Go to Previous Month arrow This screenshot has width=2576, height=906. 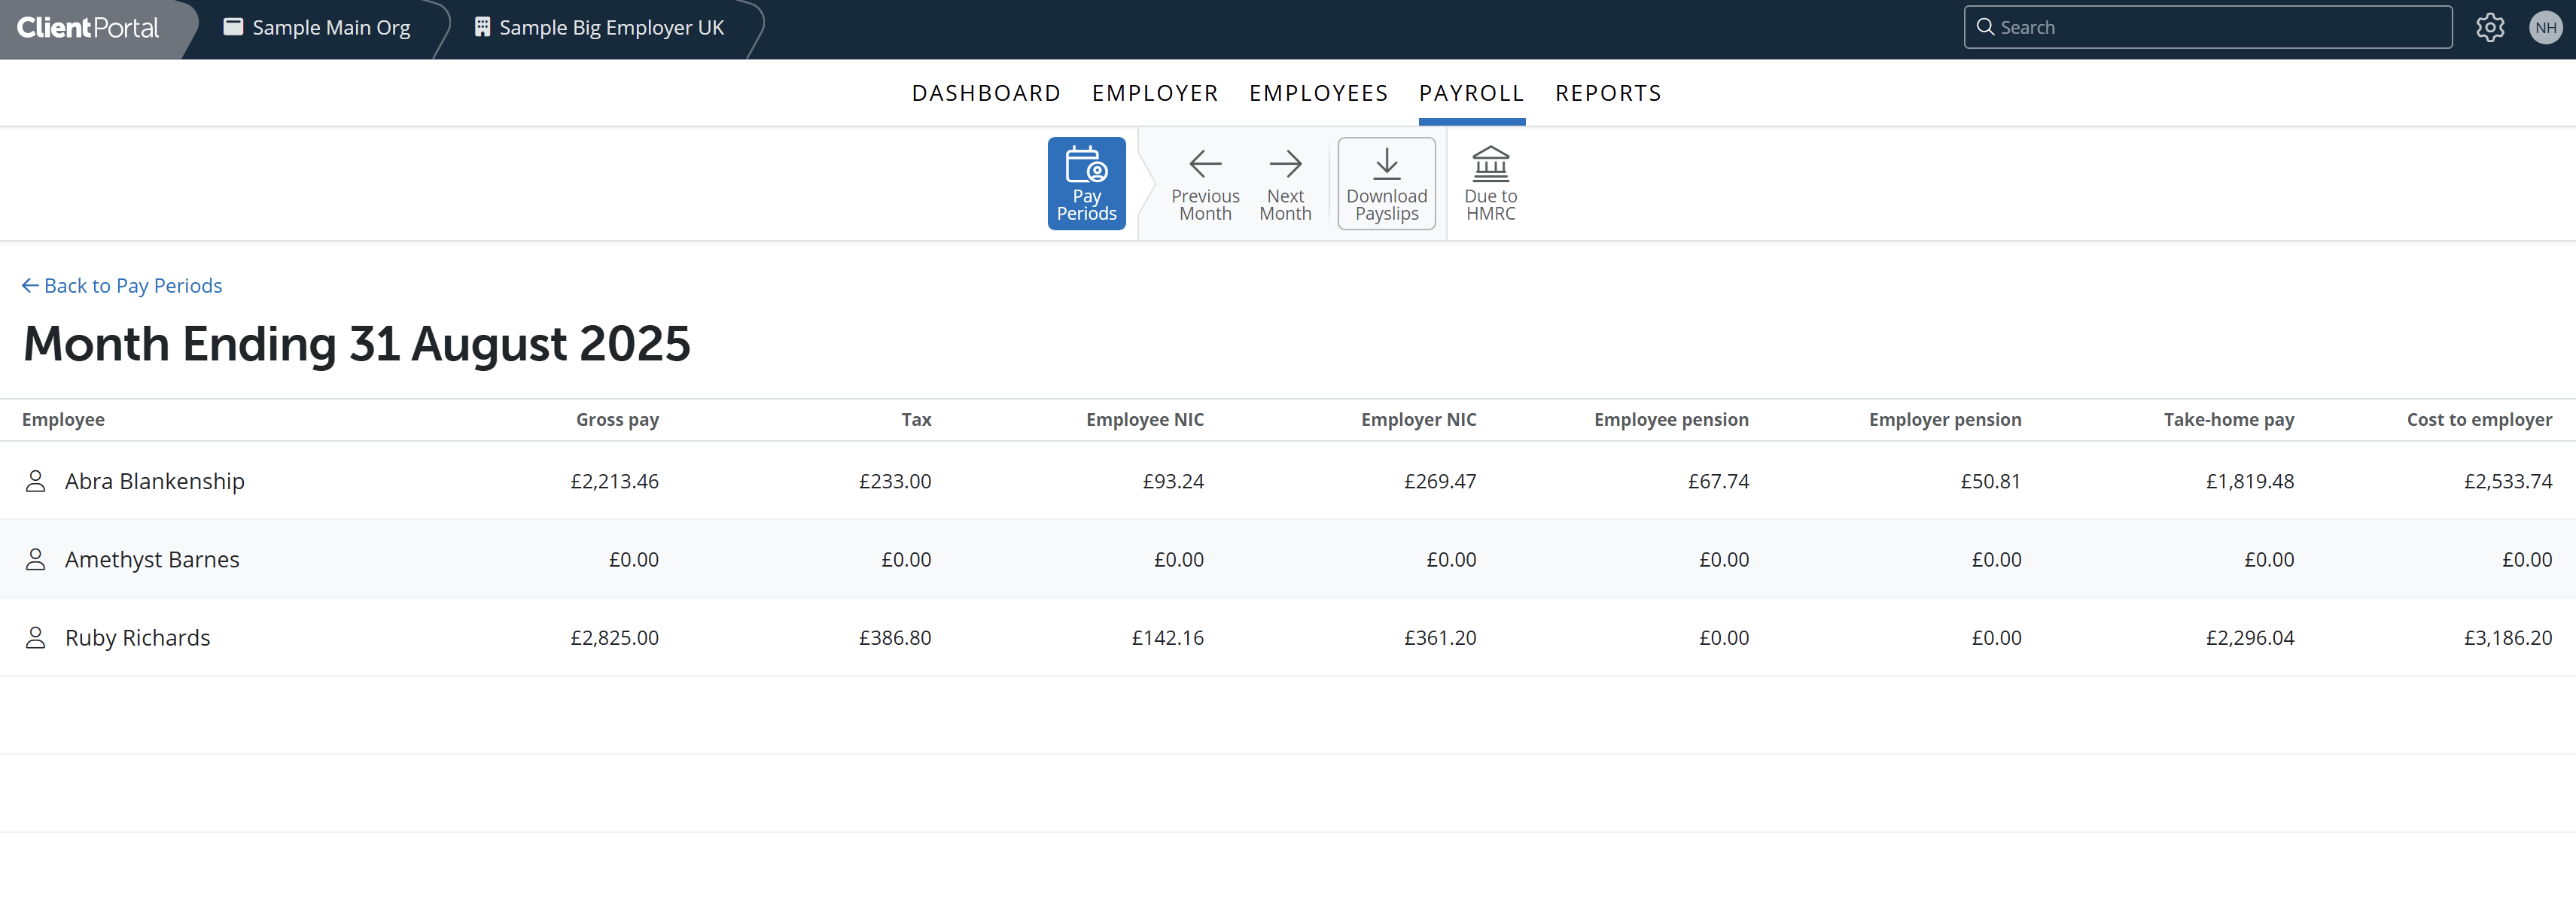pos(1205,164)
